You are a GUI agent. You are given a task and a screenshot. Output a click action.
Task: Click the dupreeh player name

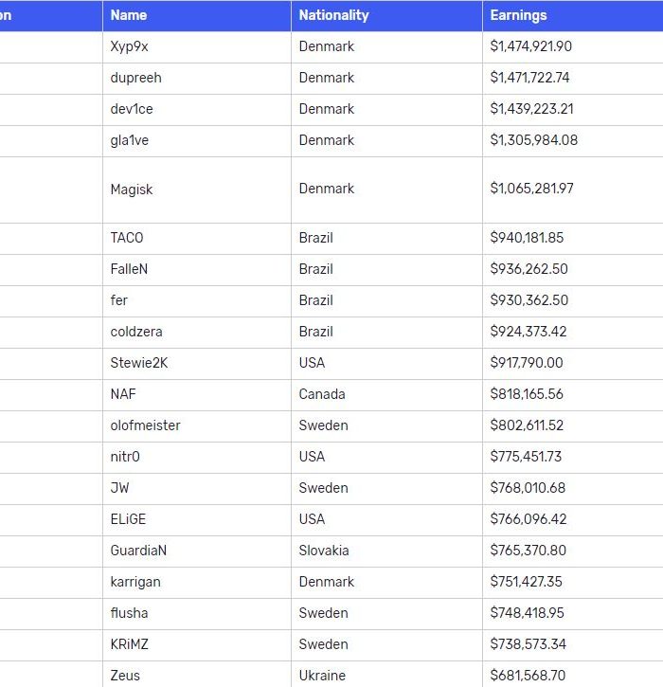click(135, 78)
